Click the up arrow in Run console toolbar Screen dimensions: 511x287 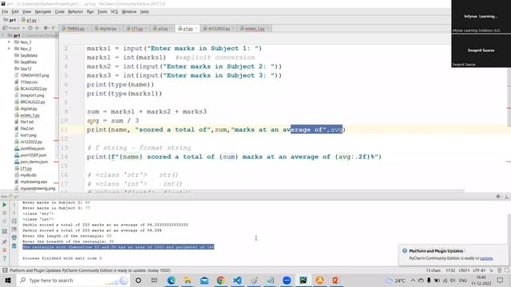(x=14, y=205)
